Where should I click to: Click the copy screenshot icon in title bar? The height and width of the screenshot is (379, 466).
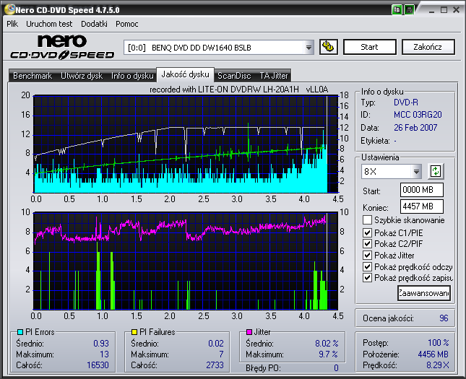[397, 10]
